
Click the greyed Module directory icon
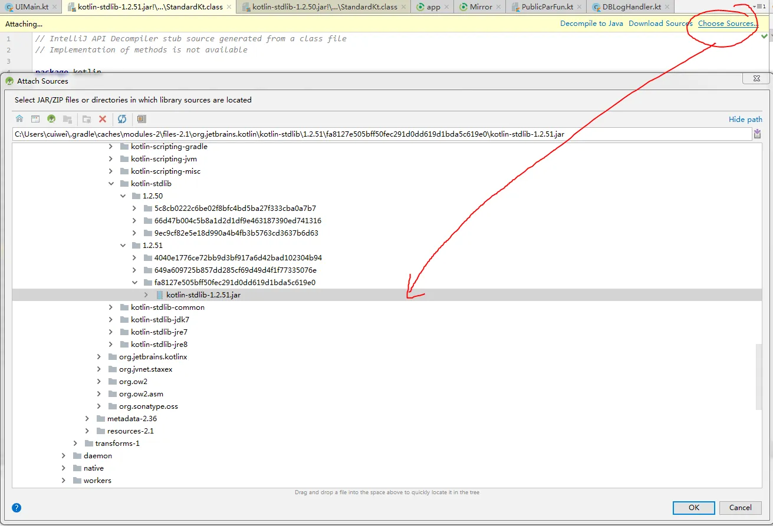click(67, 119)
